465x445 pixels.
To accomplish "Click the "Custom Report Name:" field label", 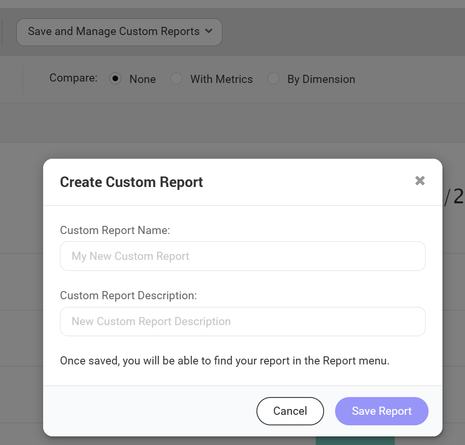I will click(x=115, y=230).
